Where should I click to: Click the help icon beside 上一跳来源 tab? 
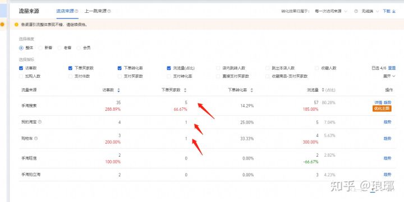tap(109, 11)
